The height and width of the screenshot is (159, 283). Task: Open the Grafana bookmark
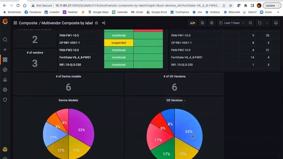point(212,12)
